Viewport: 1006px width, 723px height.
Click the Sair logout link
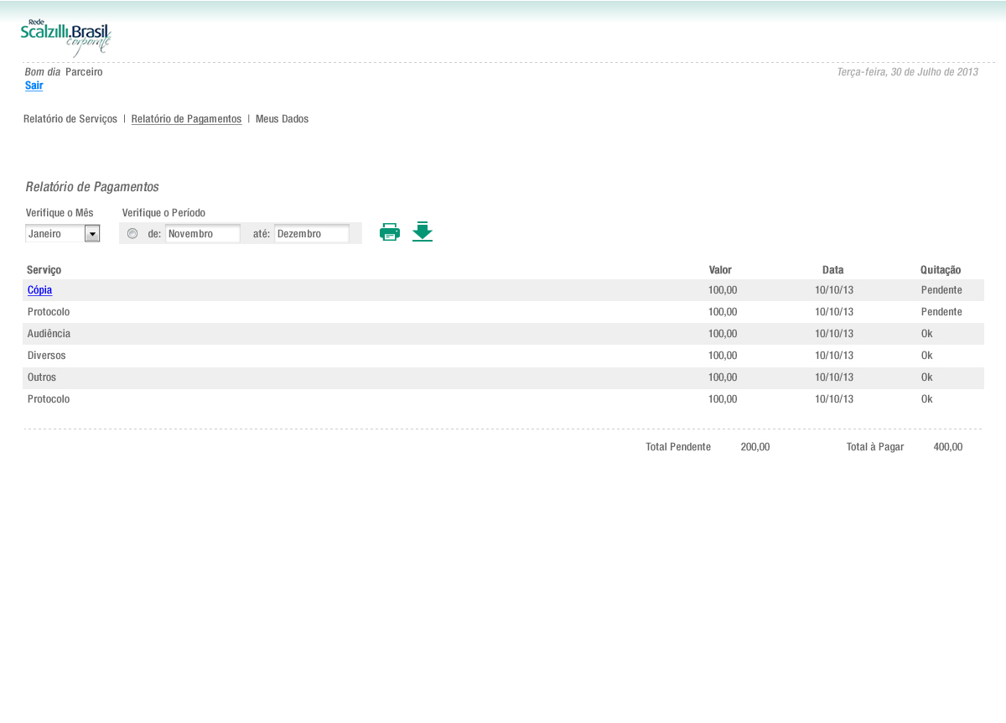point(34,86)
